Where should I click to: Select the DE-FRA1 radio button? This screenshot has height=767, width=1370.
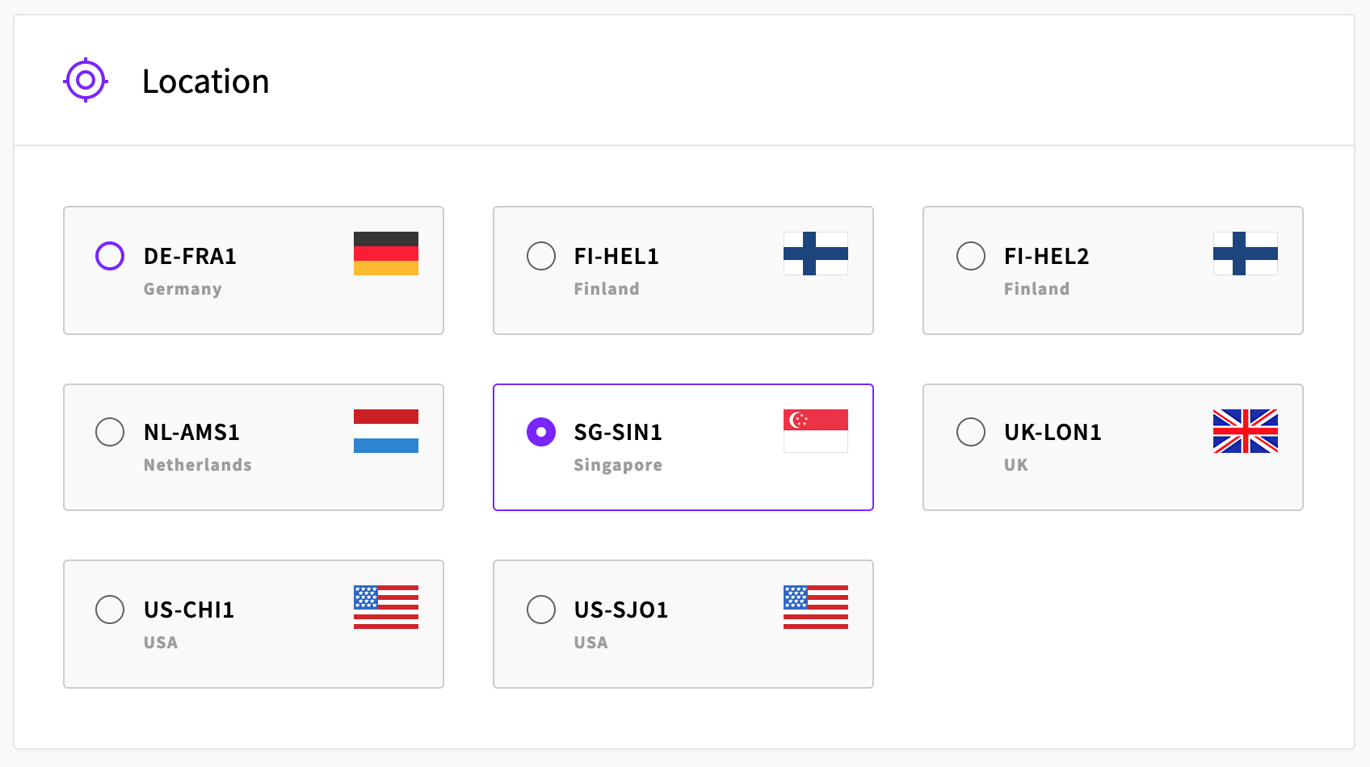point(110,256)
